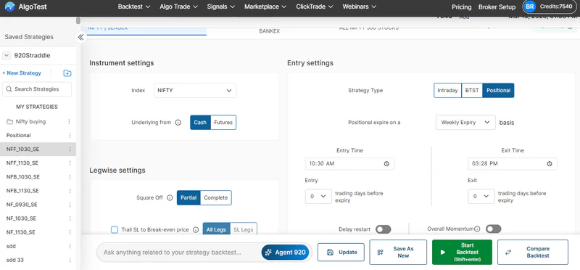Click the AlgoTest logo icon
The width and height of the screenshot is (580, 270).
tap(9, 7)
